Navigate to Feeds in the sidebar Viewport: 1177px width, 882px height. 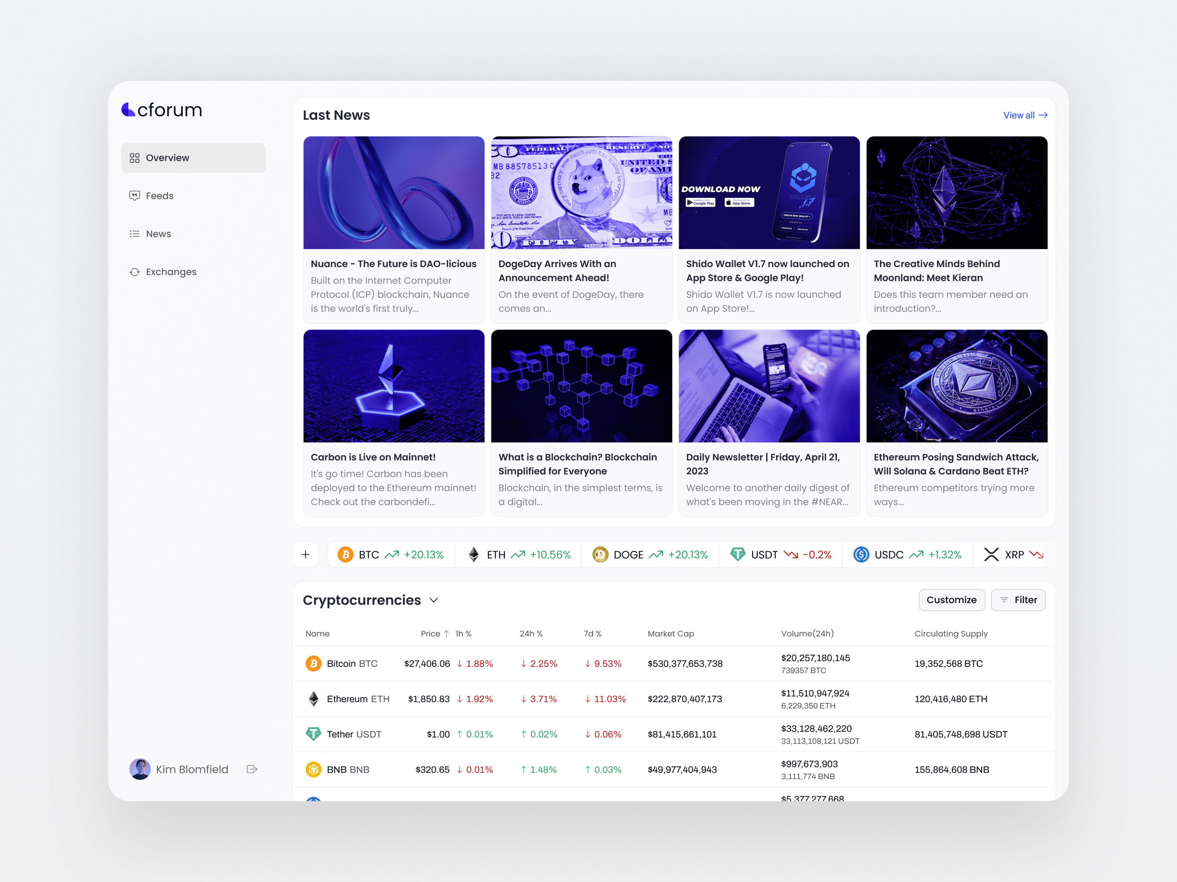point(135,196)
